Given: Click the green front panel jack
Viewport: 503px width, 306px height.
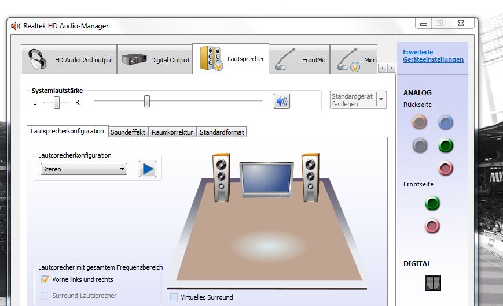Looking at the screenshot, I should pos(432,203).
